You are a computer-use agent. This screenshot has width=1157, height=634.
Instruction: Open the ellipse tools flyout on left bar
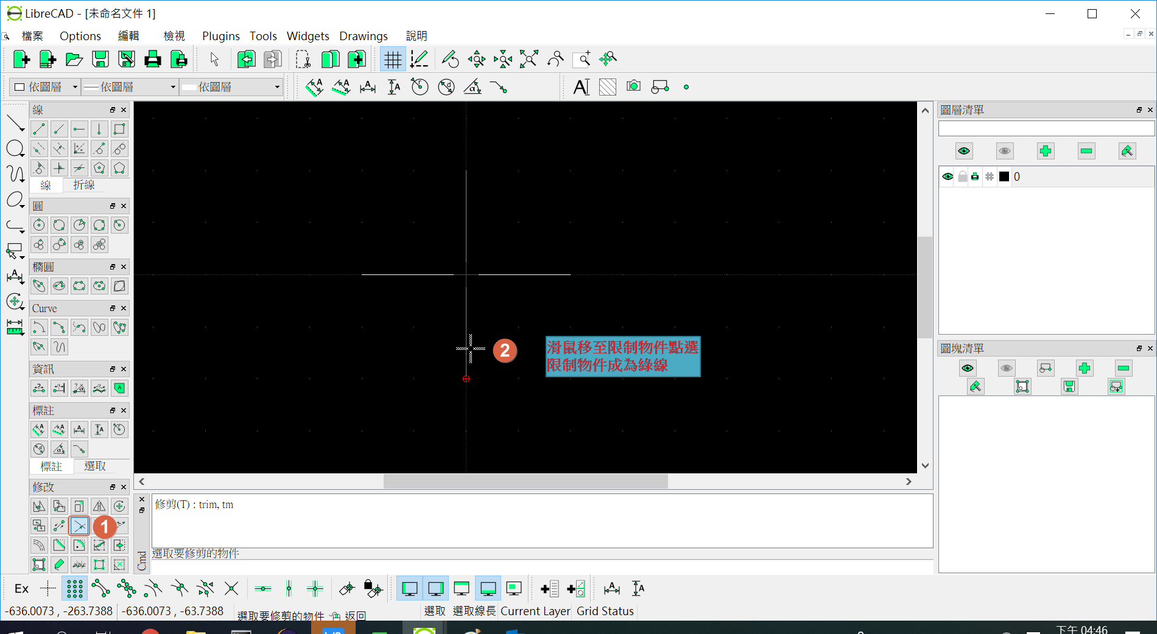pyautogui.click(x=15, y=200)
